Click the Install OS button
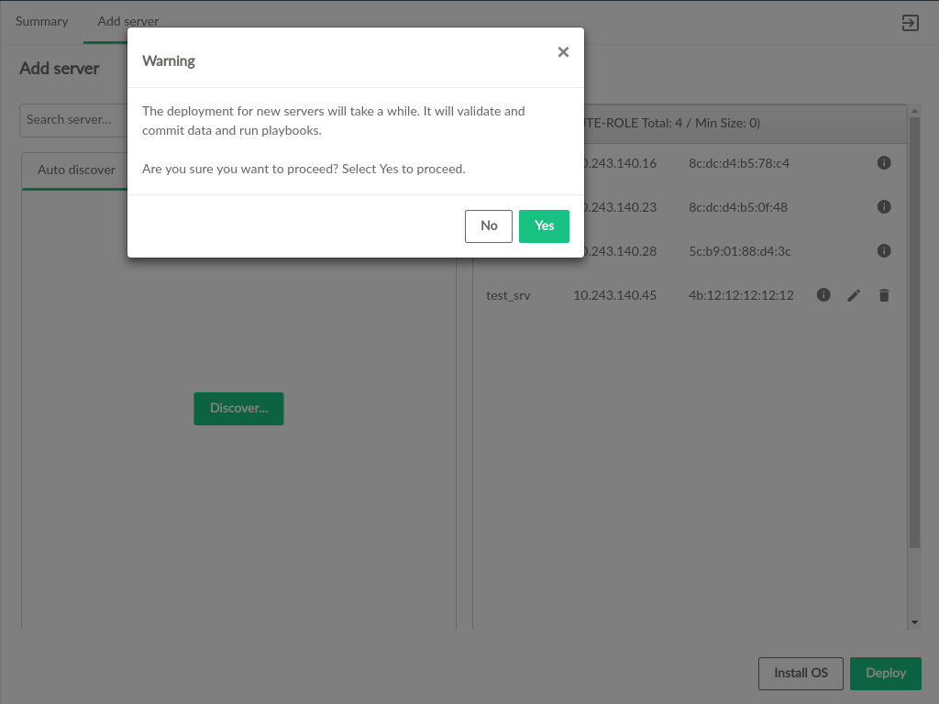Screen dimensions: 939x704 point(801,673)
